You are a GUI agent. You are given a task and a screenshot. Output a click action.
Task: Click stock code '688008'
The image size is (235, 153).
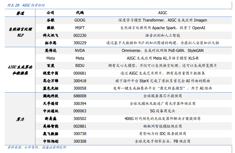pyautogui.click(x=80, y=96)
